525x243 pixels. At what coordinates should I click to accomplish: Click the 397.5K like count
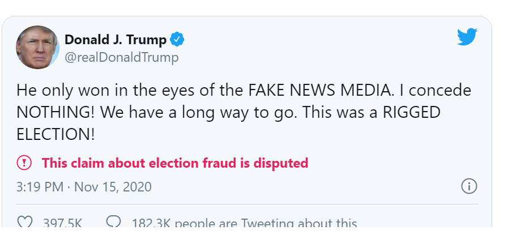pyautogui.click(x=62, y=223)
